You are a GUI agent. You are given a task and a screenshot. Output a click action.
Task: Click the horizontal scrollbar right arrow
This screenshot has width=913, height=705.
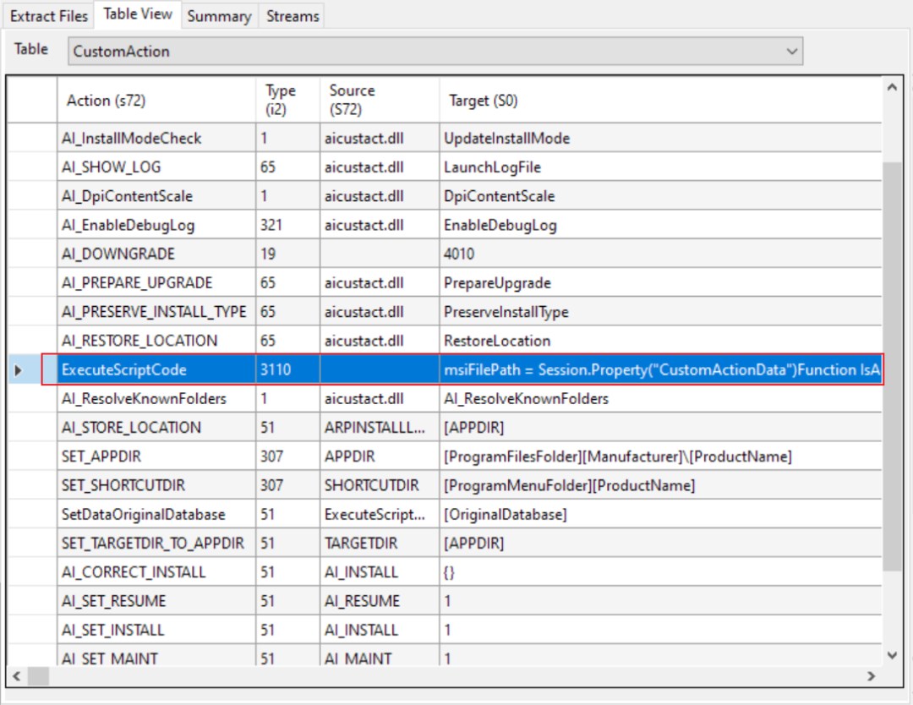872,676
